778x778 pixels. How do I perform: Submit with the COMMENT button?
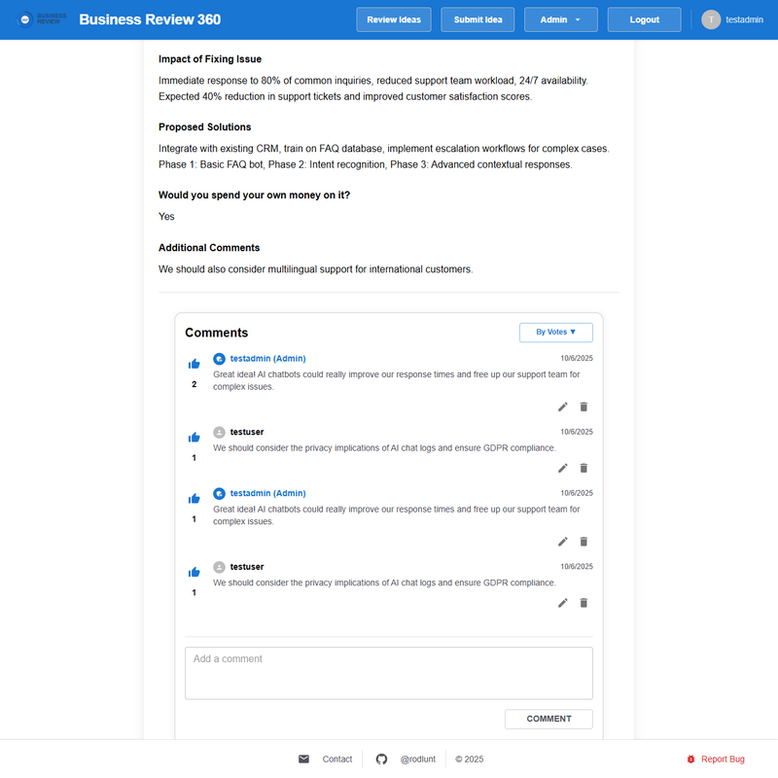point(548,719)
